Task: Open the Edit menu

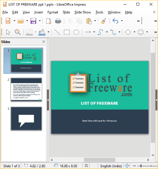Action: [x=15, y=12]
